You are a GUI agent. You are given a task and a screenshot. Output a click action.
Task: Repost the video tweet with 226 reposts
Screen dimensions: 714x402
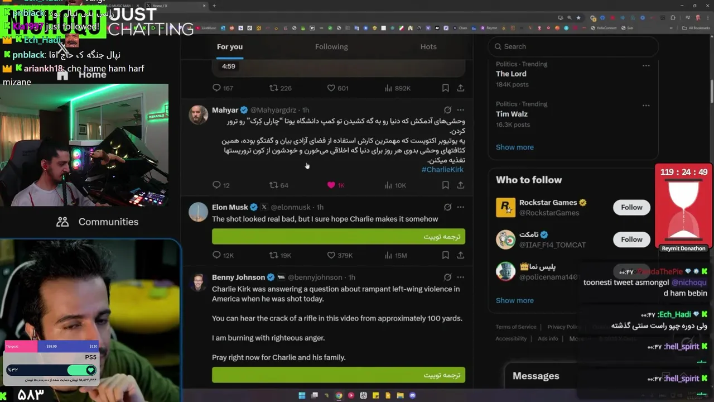click(281, 88)
